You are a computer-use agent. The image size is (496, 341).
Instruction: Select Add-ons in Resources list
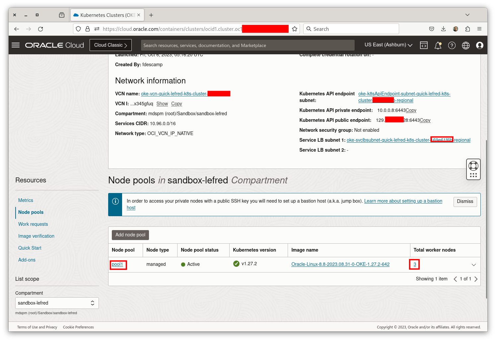click(x=27, y=260)
